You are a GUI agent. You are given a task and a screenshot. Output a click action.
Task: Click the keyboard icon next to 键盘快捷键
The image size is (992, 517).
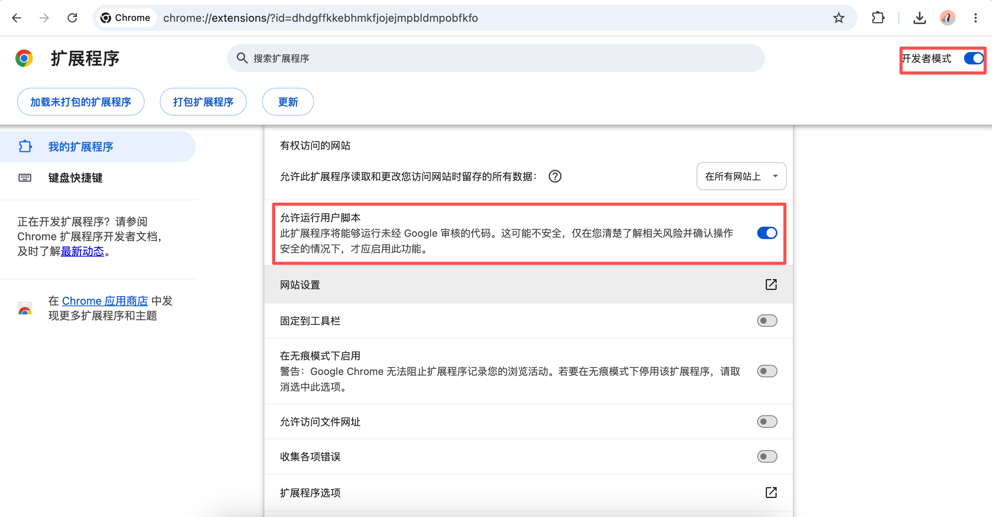pyautogui.click(x=25, y=178)
